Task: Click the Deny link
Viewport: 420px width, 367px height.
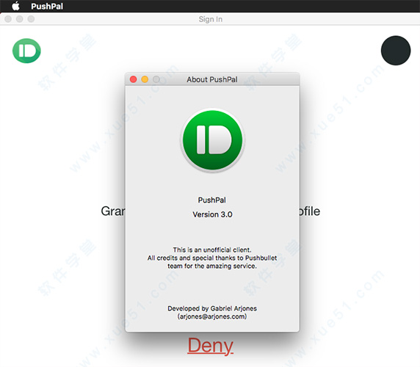Action: pos(210,346)
